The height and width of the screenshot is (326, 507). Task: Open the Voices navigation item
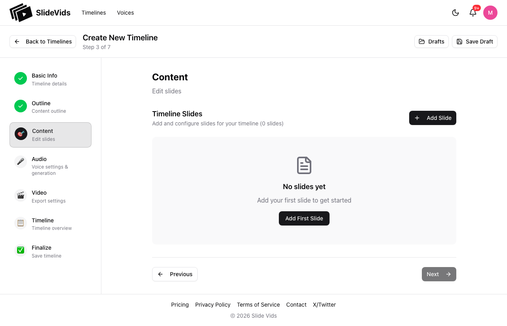pyautogui.click(x=125, y=13)
